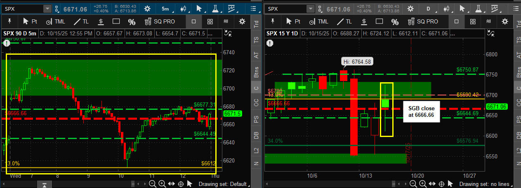Click the zoom out magnifier below left chart
The width and height of the screenshot is (521, 188).
pos(153,184)
